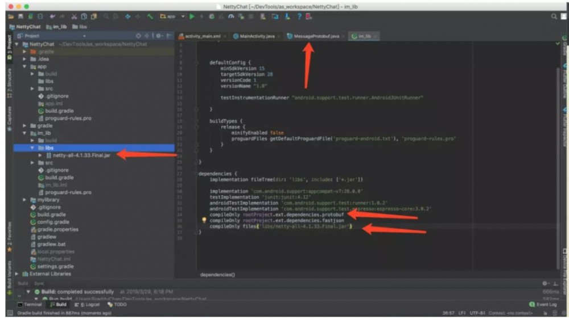This screenshot has width=569, height=320.
Task: Click the Scroll from Source target icon
Action: click(138, 36)
